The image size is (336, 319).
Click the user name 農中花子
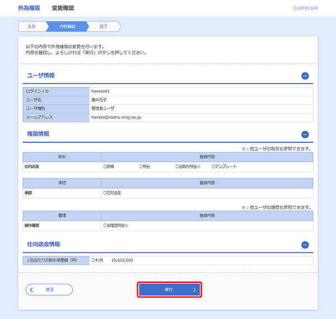point(99,100)
